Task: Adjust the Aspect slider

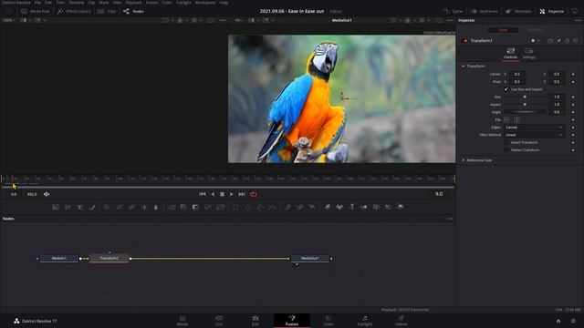Action: 525,105
